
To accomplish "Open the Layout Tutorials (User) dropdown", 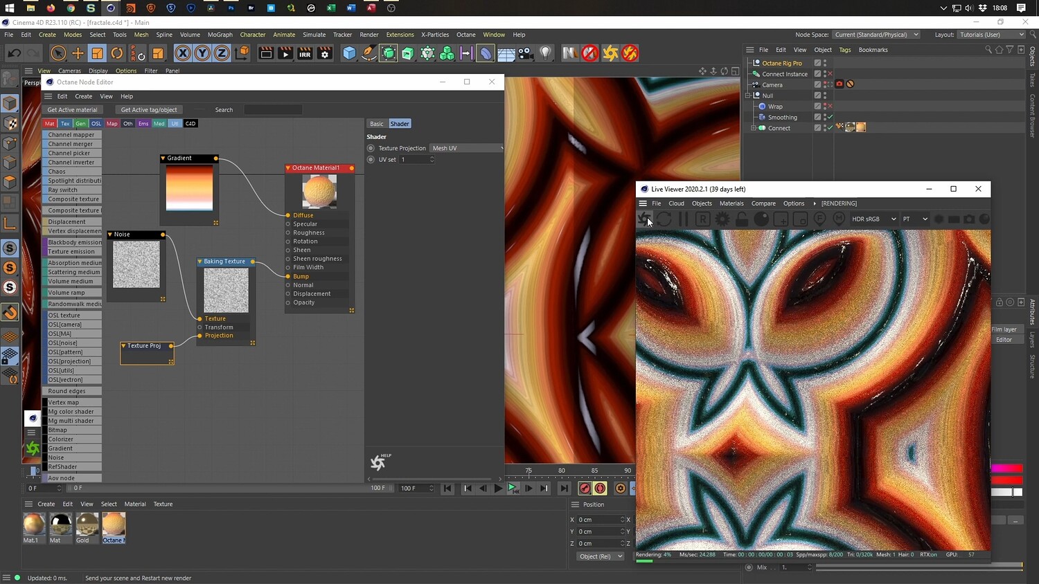I will tap(992, 35).
